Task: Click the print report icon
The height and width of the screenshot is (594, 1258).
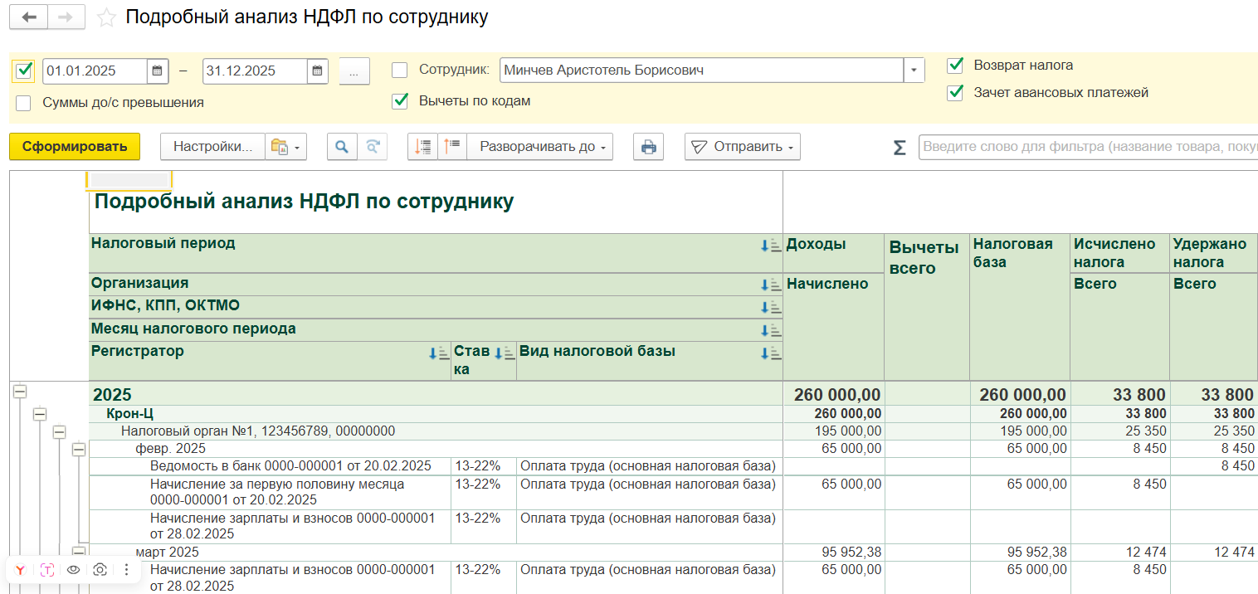Action: [x=648, y=147]
